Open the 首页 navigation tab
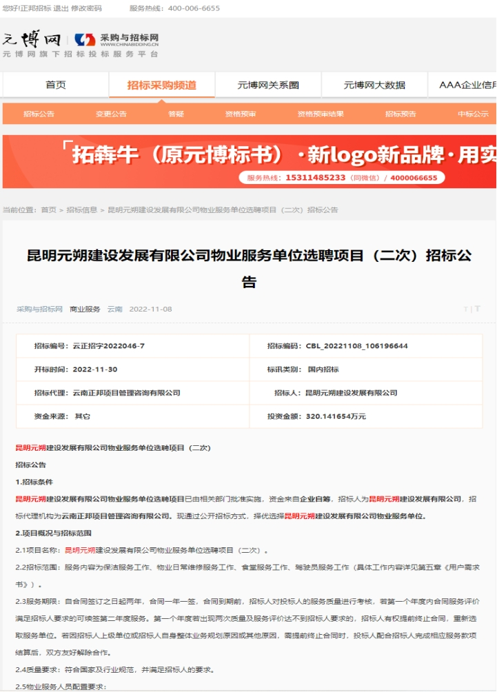This screenshot has height=692, width=497. point(56,85)
